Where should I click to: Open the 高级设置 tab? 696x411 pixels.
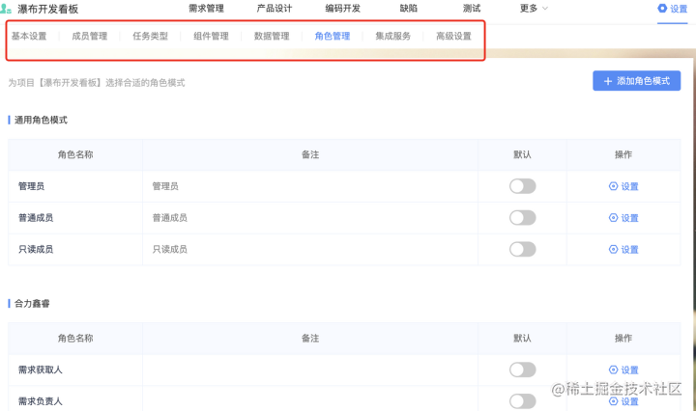pyautogui.click(x=453, y=37)
